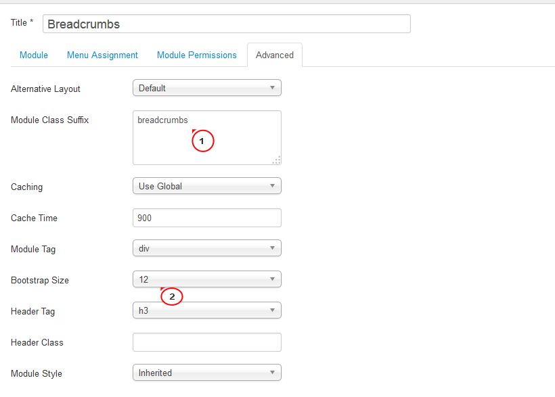Click the red annotation marker numbered 2
Viewport: 555px width, 397px height.
[172, 296]
